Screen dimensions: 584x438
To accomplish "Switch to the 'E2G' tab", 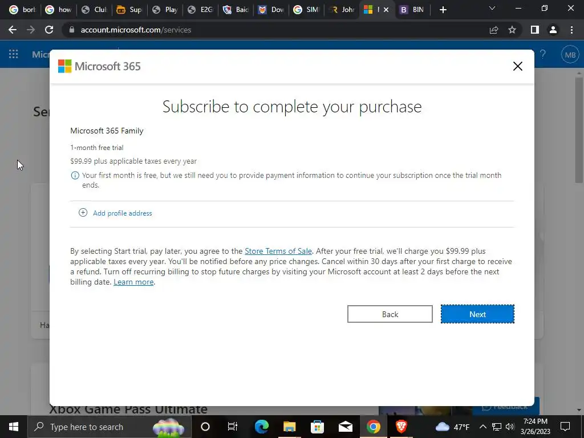I will tap(200, 10).
